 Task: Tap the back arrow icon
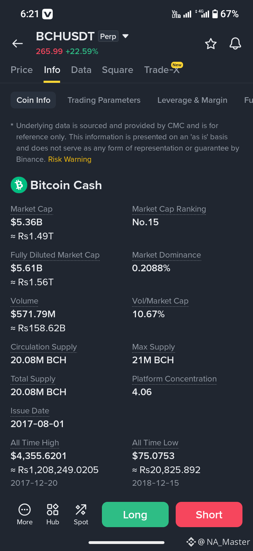(18, 44)
